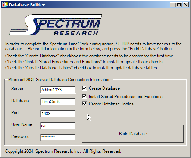
Task: Click the Copyright 2004 Spectrum Research footer text
Action: pyautogui.click(x=63, y=151)
